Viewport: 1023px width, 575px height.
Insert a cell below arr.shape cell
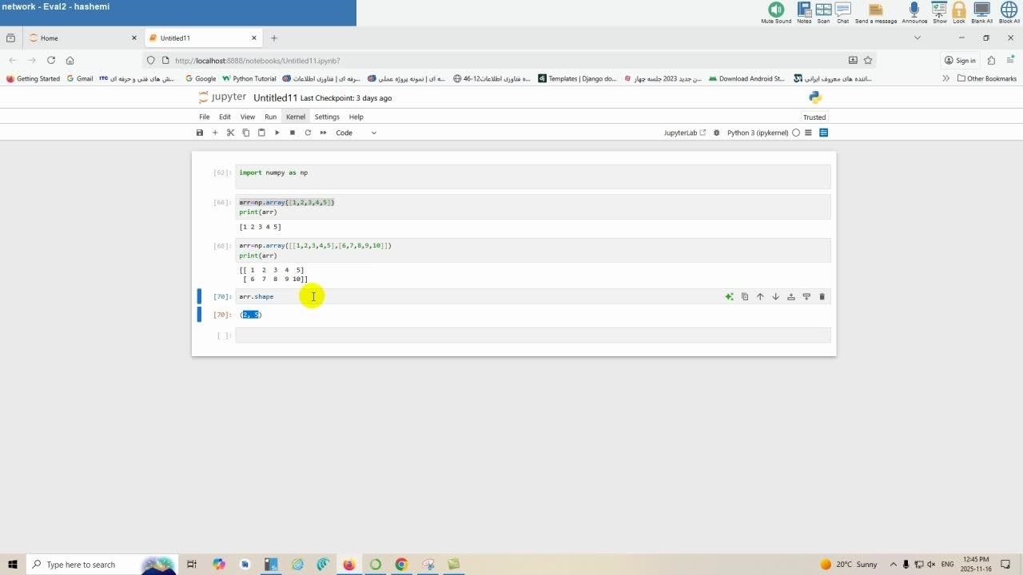point(806,297)
